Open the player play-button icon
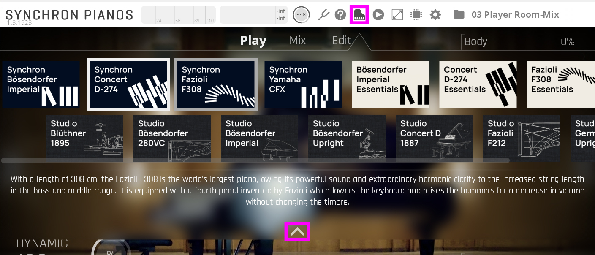This screenshot has height=255, width=595. 378,15
